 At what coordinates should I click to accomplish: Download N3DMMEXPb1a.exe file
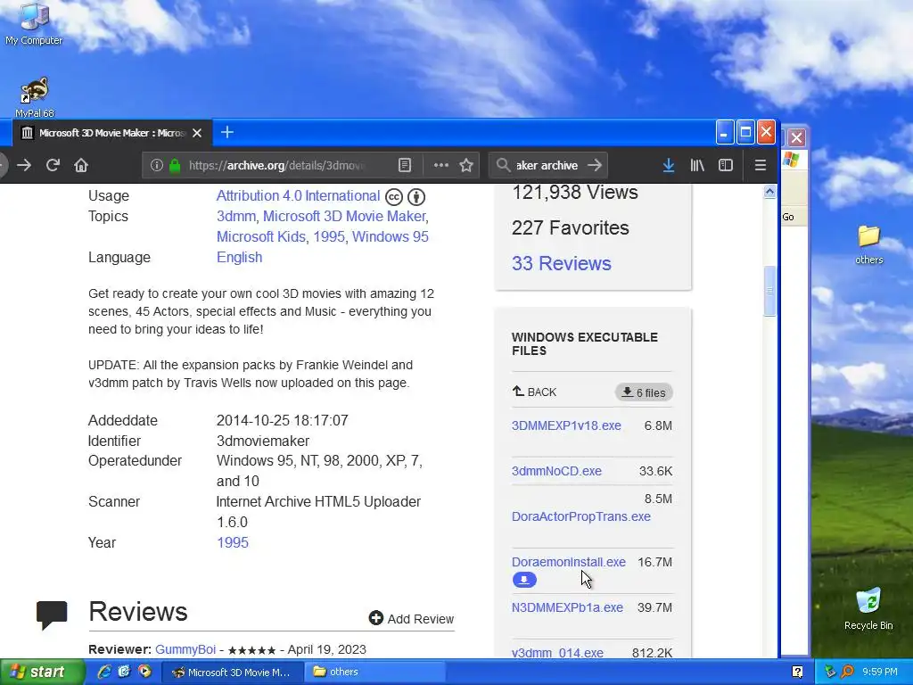coord(567,607)
